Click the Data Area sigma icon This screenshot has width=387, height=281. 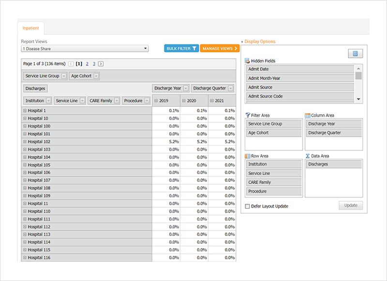click(308, 156)
